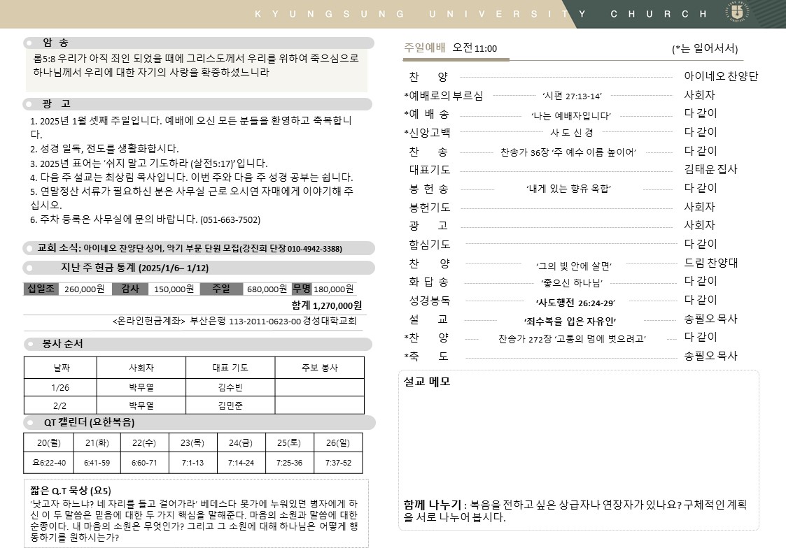The width and height of the screenshot is (786, 555).
Task: Click announcement 3 about '쉬지 말고 기도하라'
Action: (x=149, y=163)
